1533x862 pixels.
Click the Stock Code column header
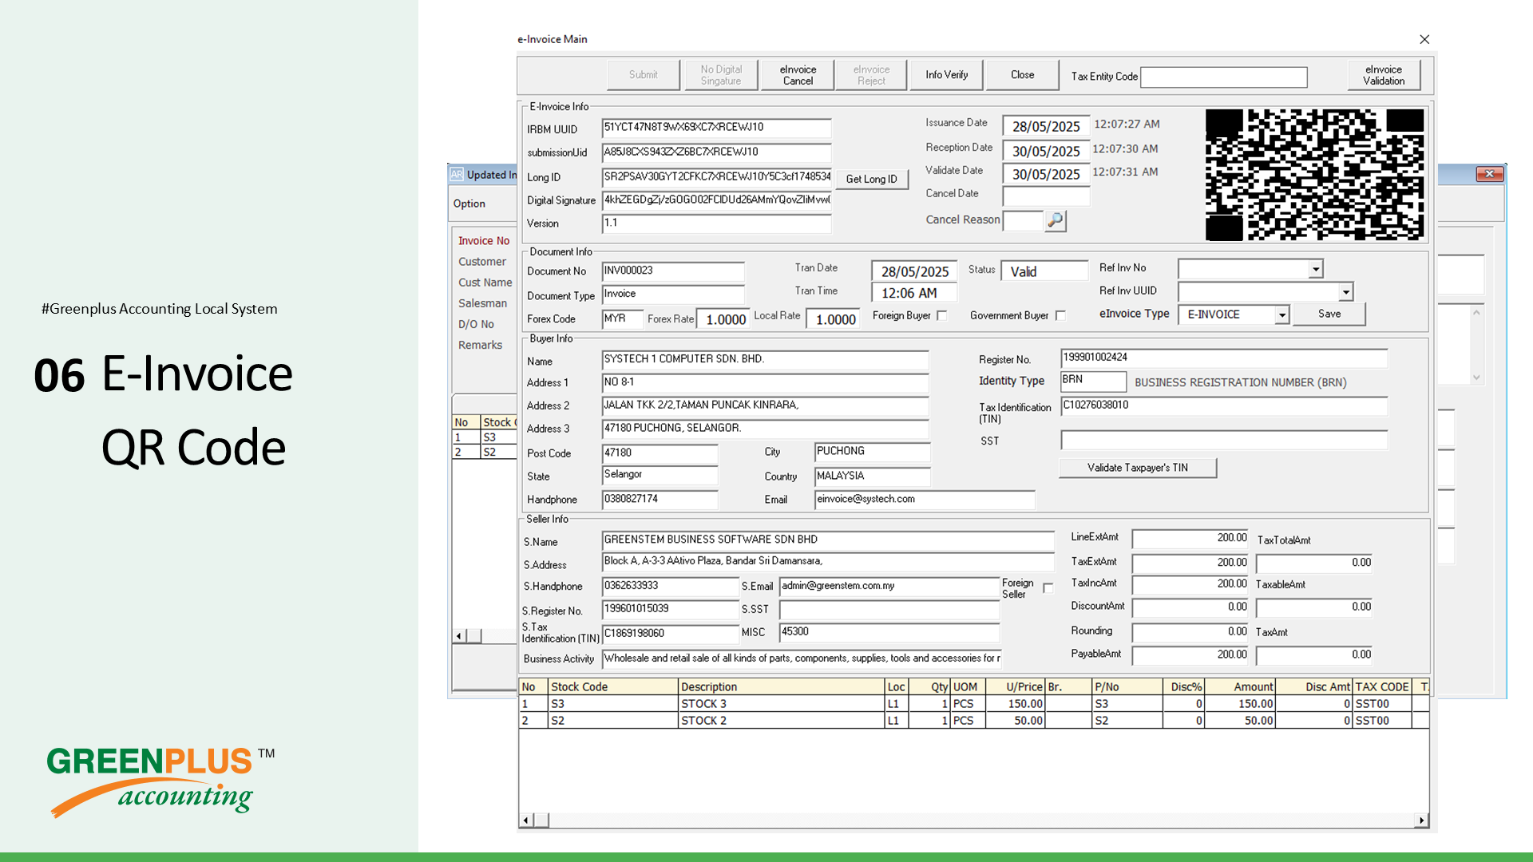[612, 687]
